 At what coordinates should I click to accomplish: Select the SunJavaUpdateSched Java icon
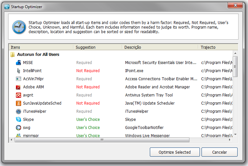tap(19, 103)
